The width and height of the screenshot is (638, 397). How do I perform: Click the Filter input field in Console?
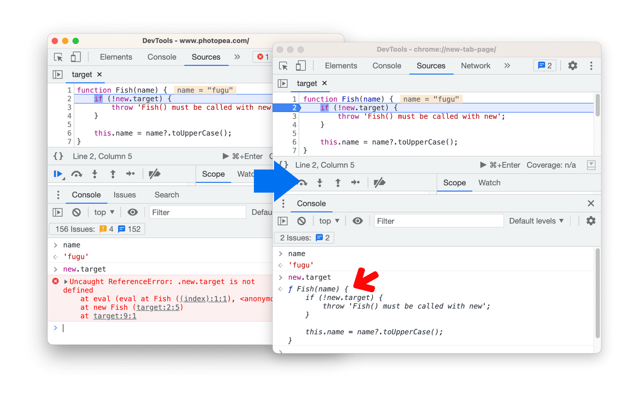438,221
